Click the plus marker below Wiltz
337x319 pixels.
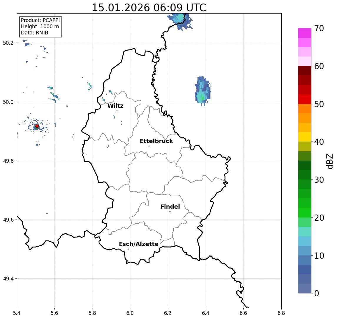click(x=117, y=111)
